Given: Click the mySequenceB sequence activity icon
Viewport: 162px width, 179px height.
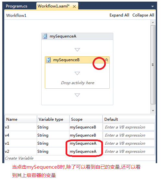Looking at the screenshot, I should pyautogui.click(x=48, y=60).
